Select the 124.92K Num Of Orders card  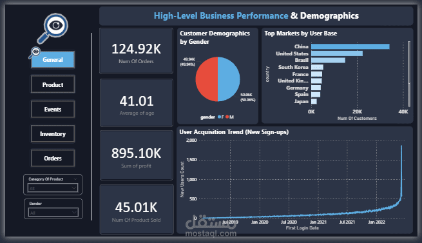pyautogui.click(x=136, y=51)
